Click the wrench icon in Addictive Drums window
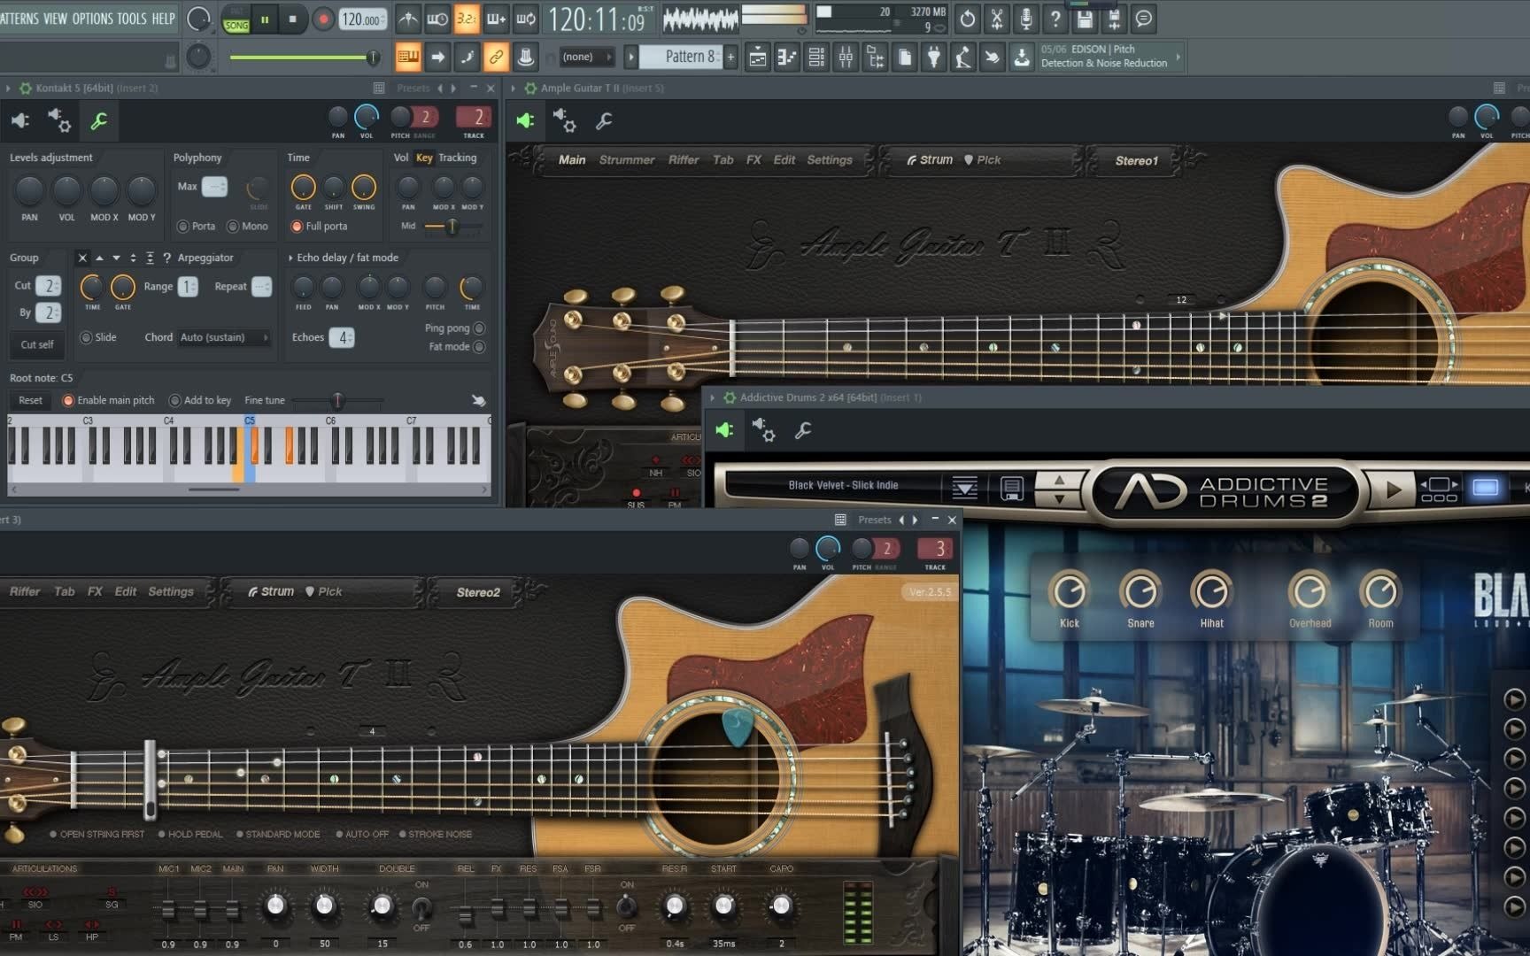Screen dimensions: 1530x956 [803, 431]
